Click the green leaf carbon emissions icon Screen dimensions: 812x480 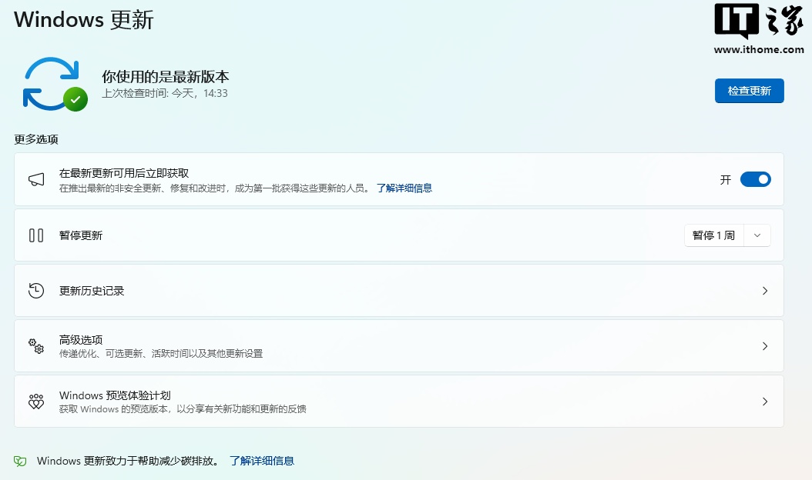pyautogui.click(x=21, y=462)
